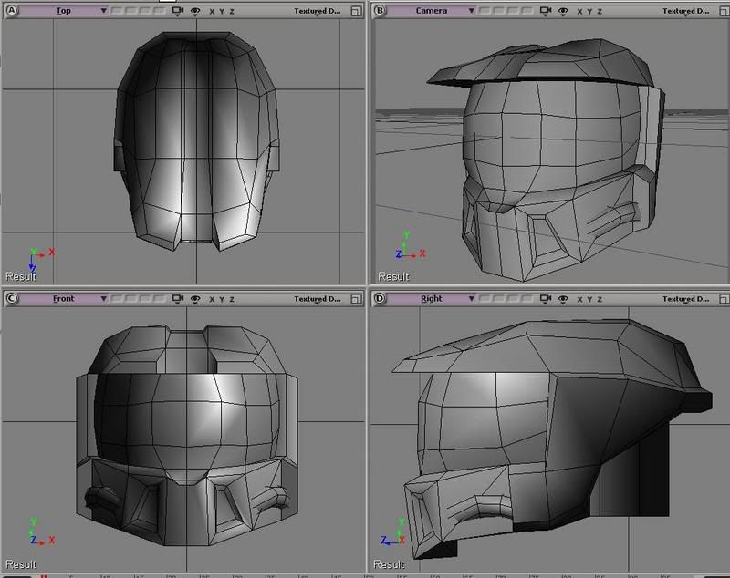Toggle X axis button in Front viewport
The height and width of the screenshot is (578, 730).
click(x=212, y=299)
